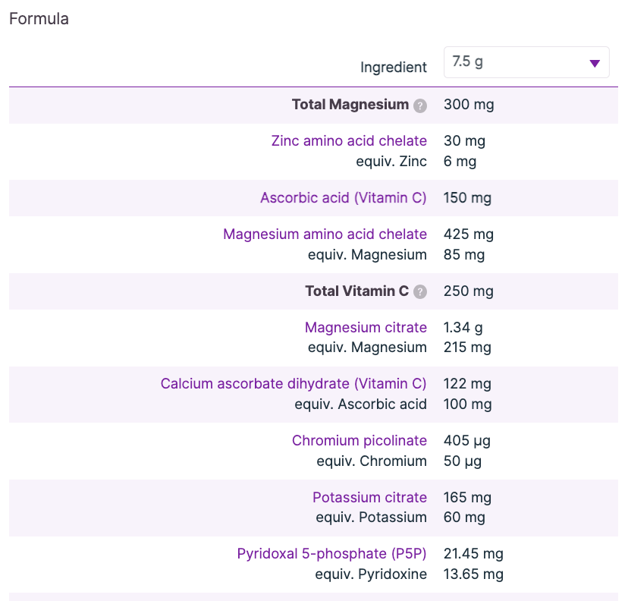628x601 pixels.
Task: Click the 250 mg Total Vitamin C value
Action: 469,291
